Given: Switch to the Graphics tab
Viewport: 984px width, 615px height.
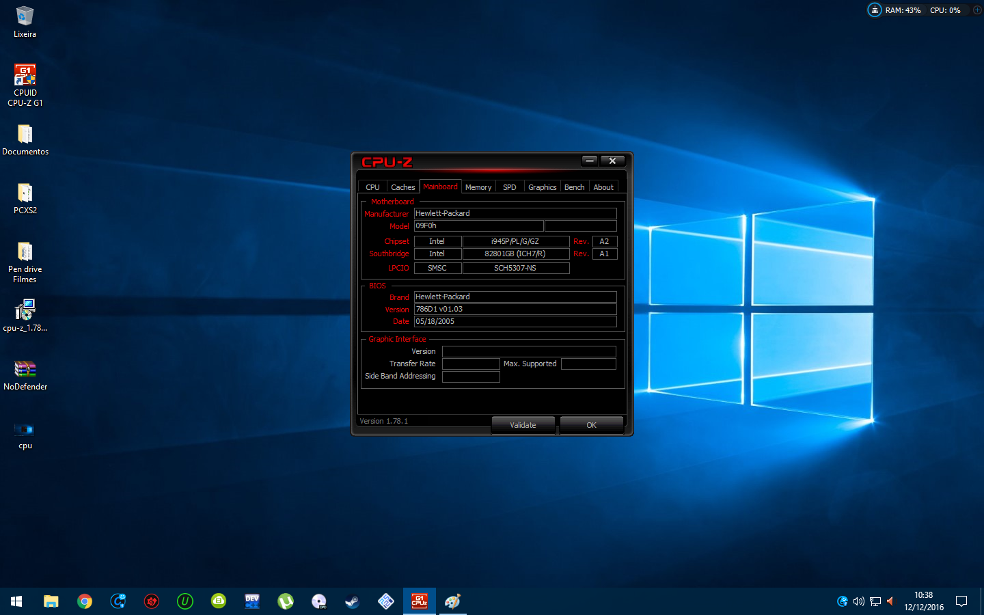Looking at the screenshot, I should [543, 187].
